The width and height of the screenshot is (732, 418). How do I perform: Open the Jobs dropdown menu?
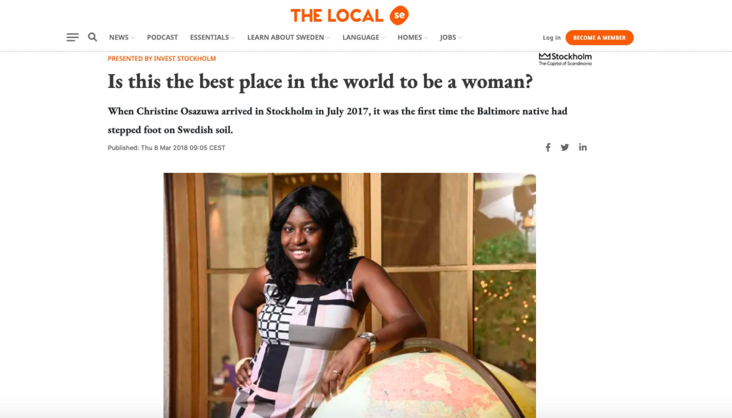451,37
